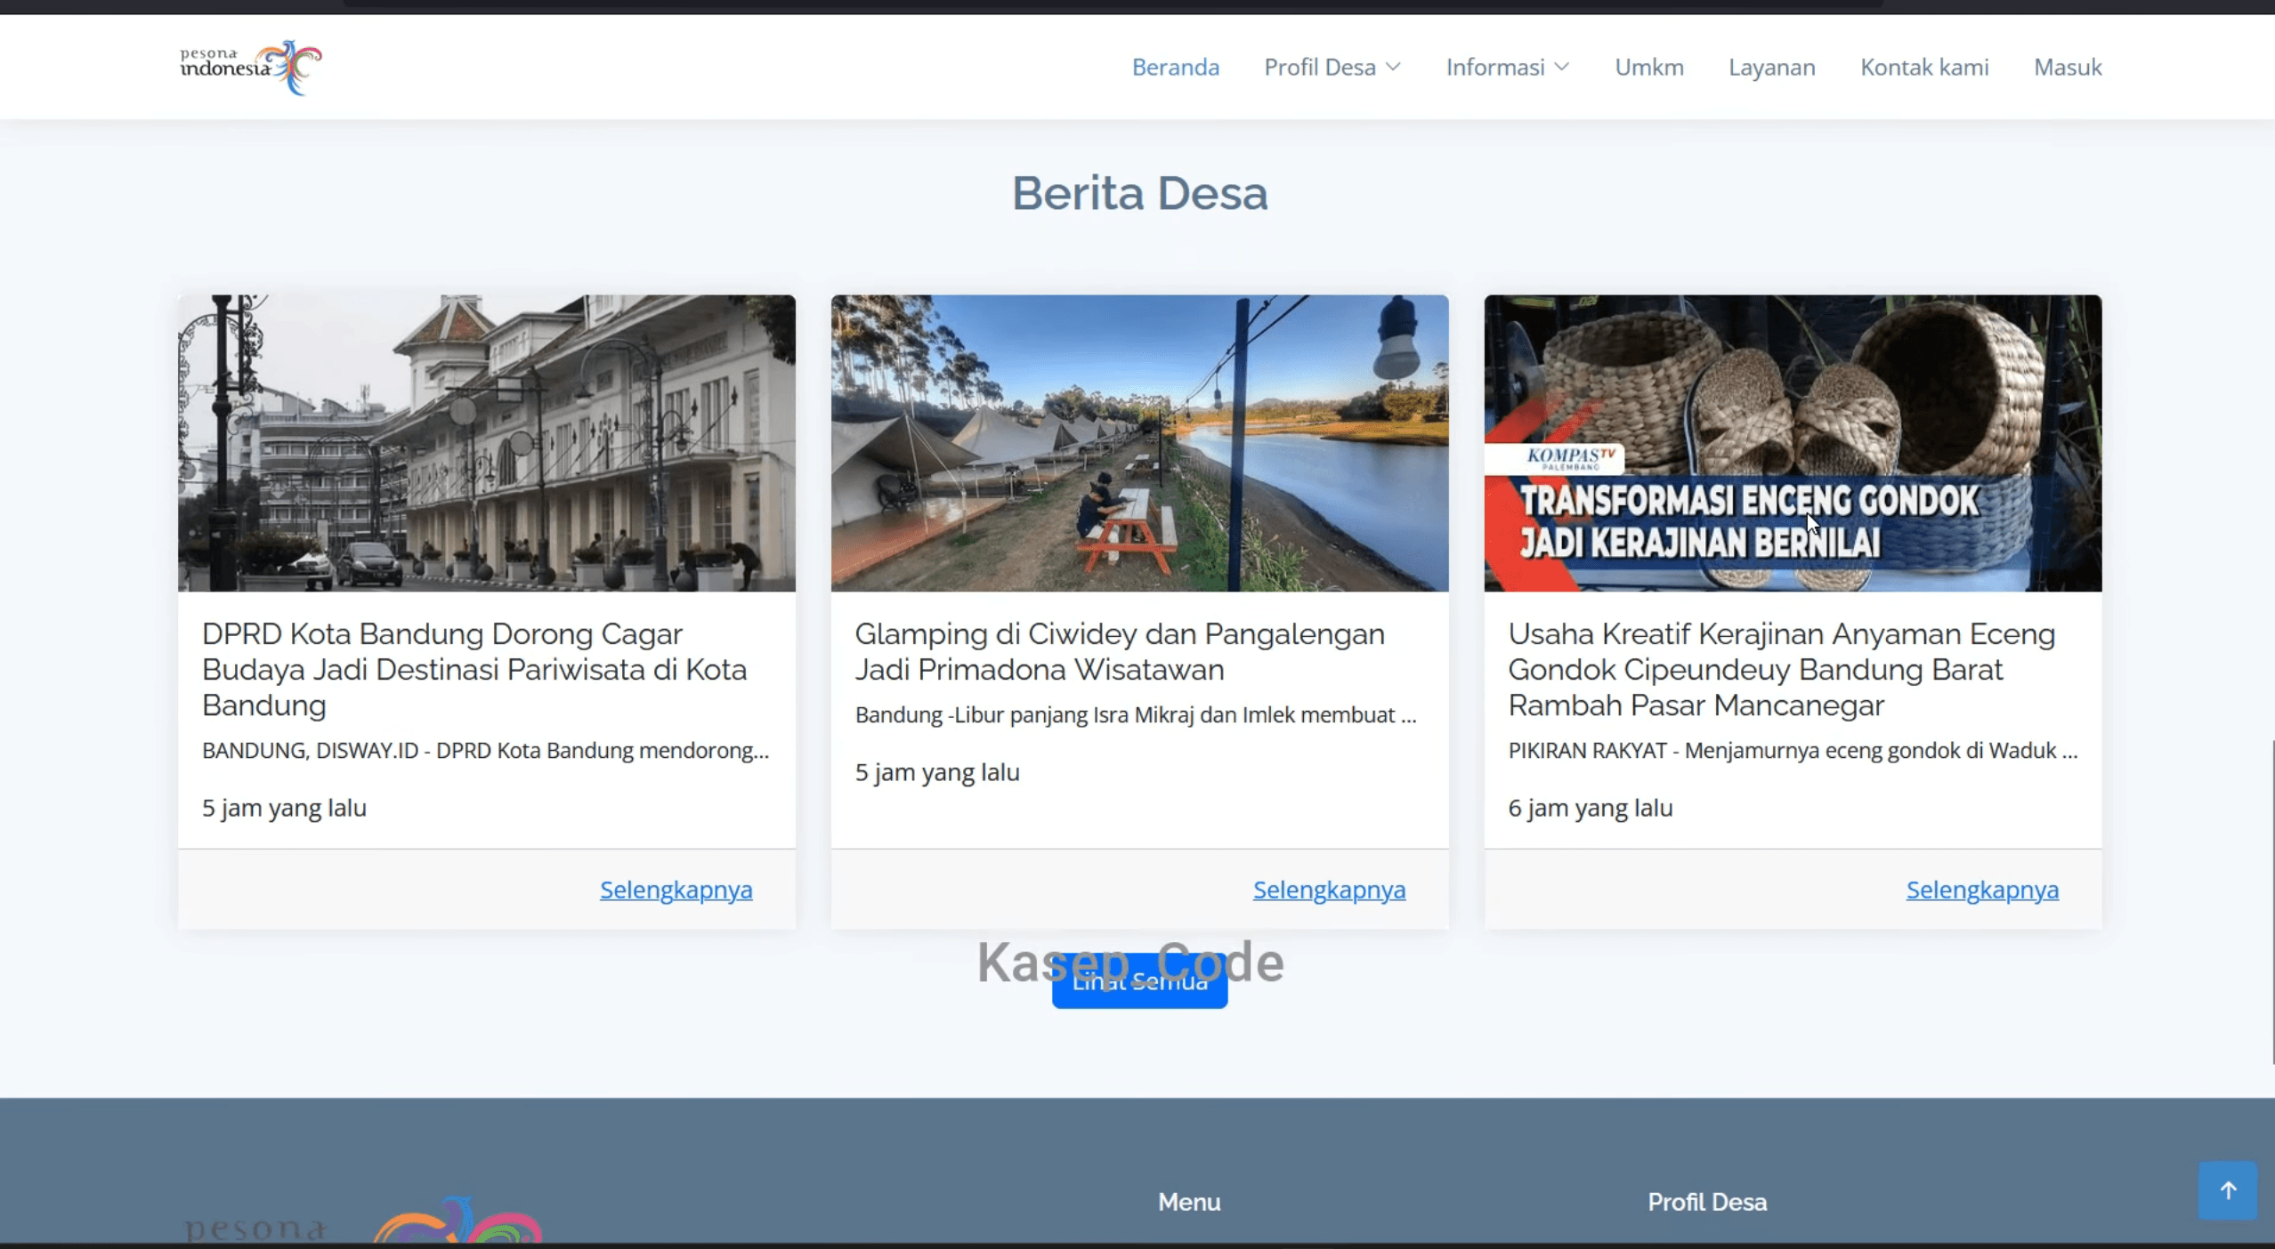Expand the Informasi dropdown menu
2275x1249 pixels.
(1508, 68)
